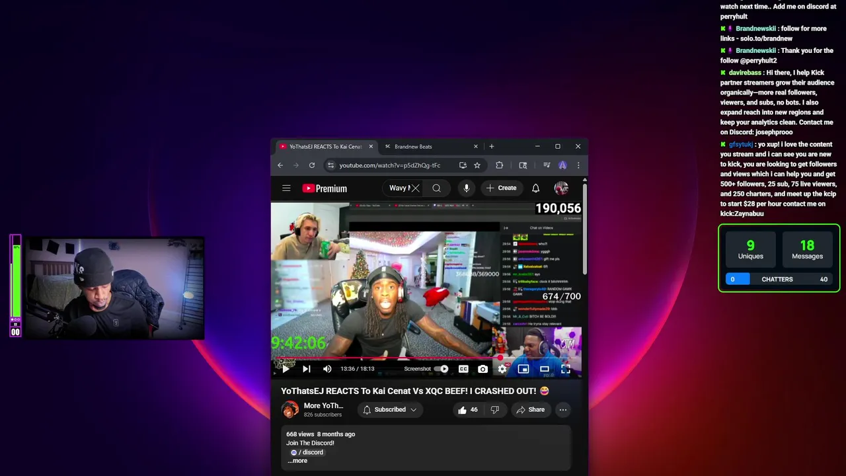
Task: Go back in the browser
Action: [280, 165]
